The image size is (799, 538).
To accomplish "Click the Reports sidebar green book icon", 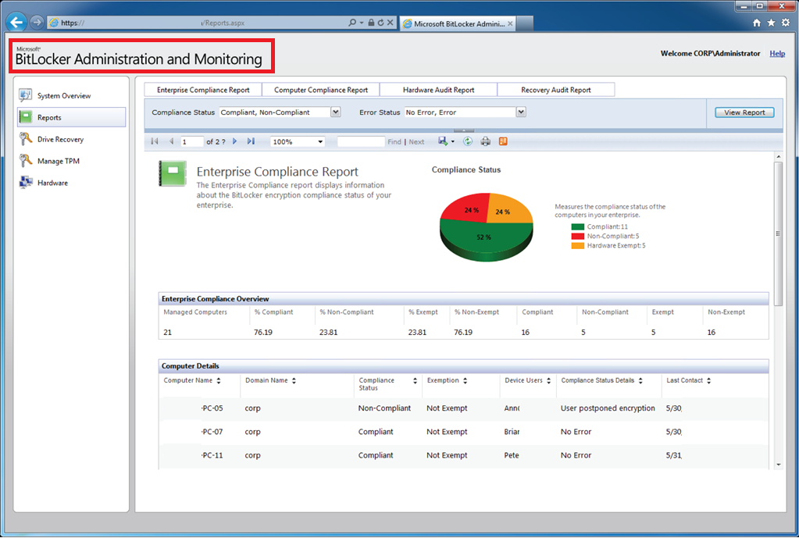I will [x=26, y=117].
